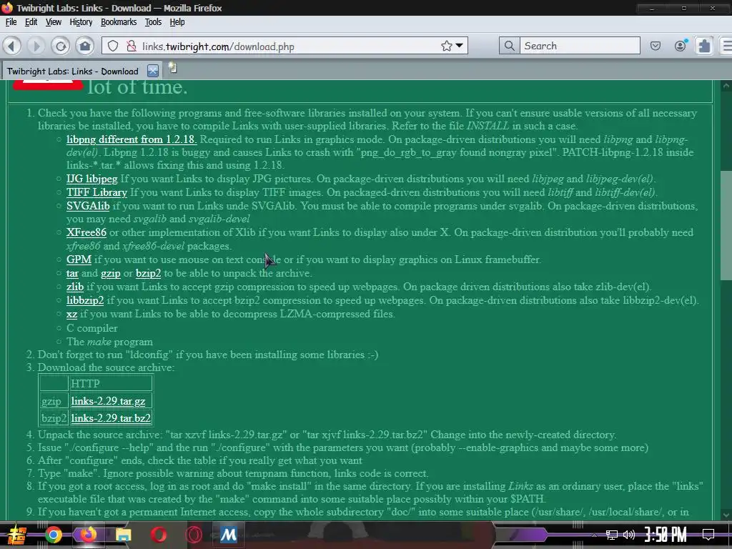This screenshot has height=549, width=732.
Task: Click the search magnifier icon
Action: 509,46
